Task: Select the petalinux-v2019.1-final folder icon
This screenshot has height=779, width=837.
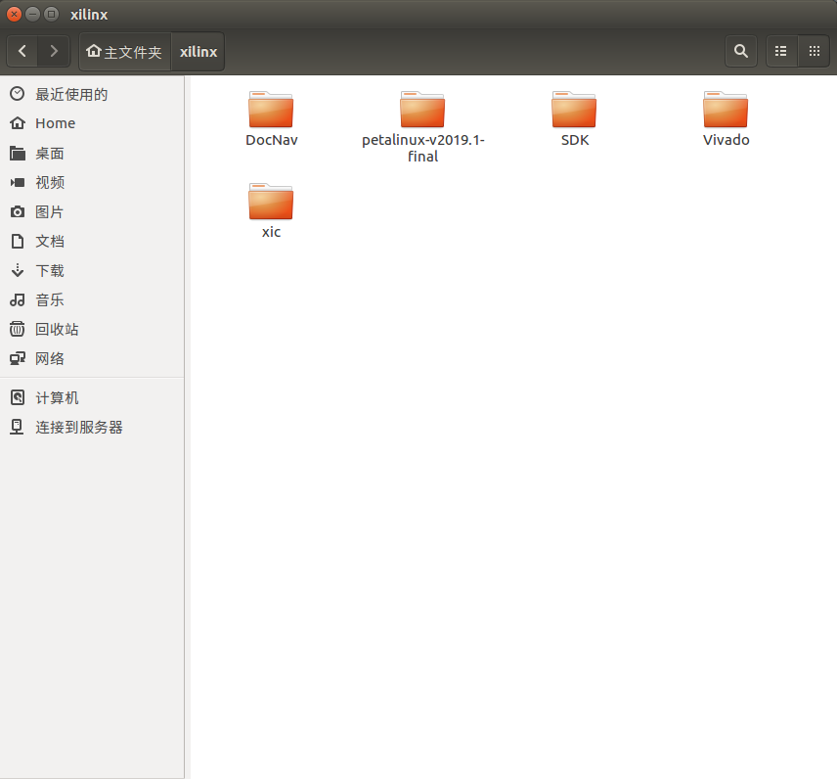Action: [422, 110]
